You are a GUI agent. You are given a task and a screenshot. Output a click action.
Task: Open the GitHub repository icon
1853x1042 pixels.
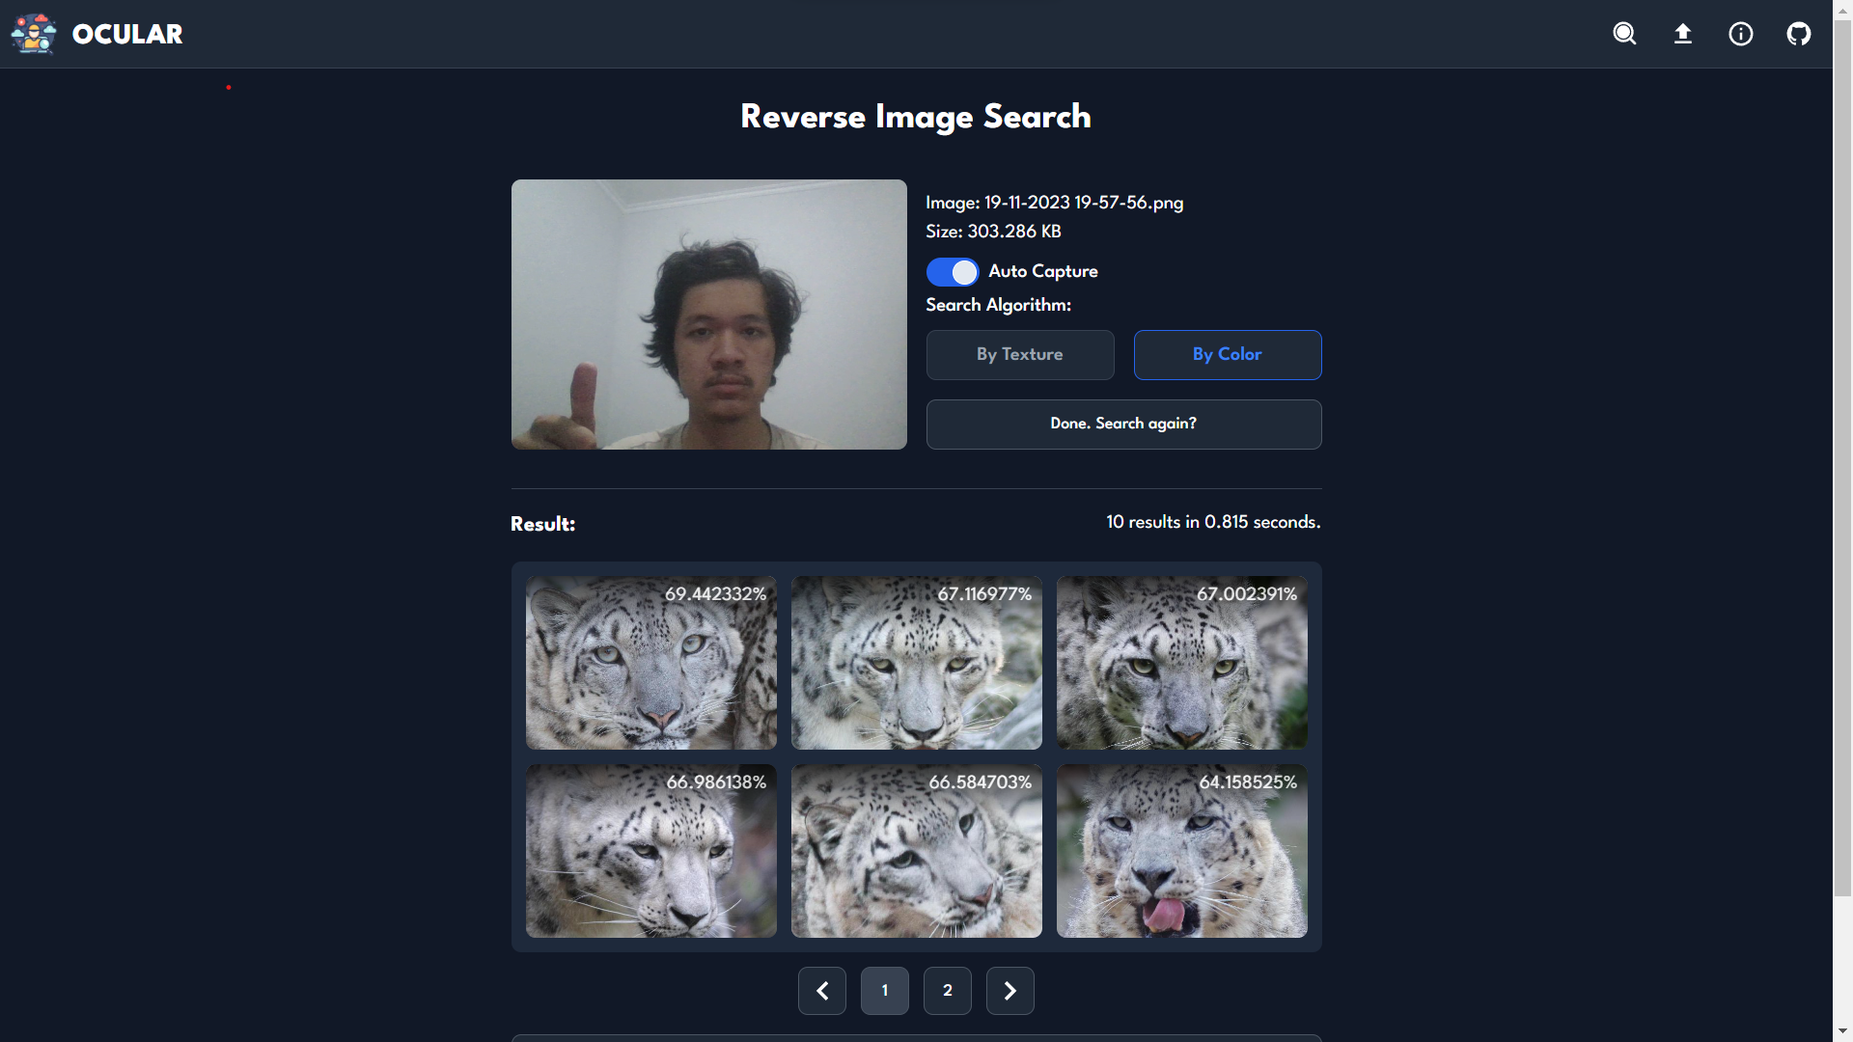pos(1798,34)
